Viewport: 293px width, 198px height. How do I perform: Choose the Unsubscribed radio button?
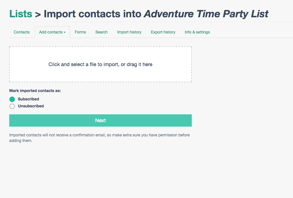pos(12,106)
